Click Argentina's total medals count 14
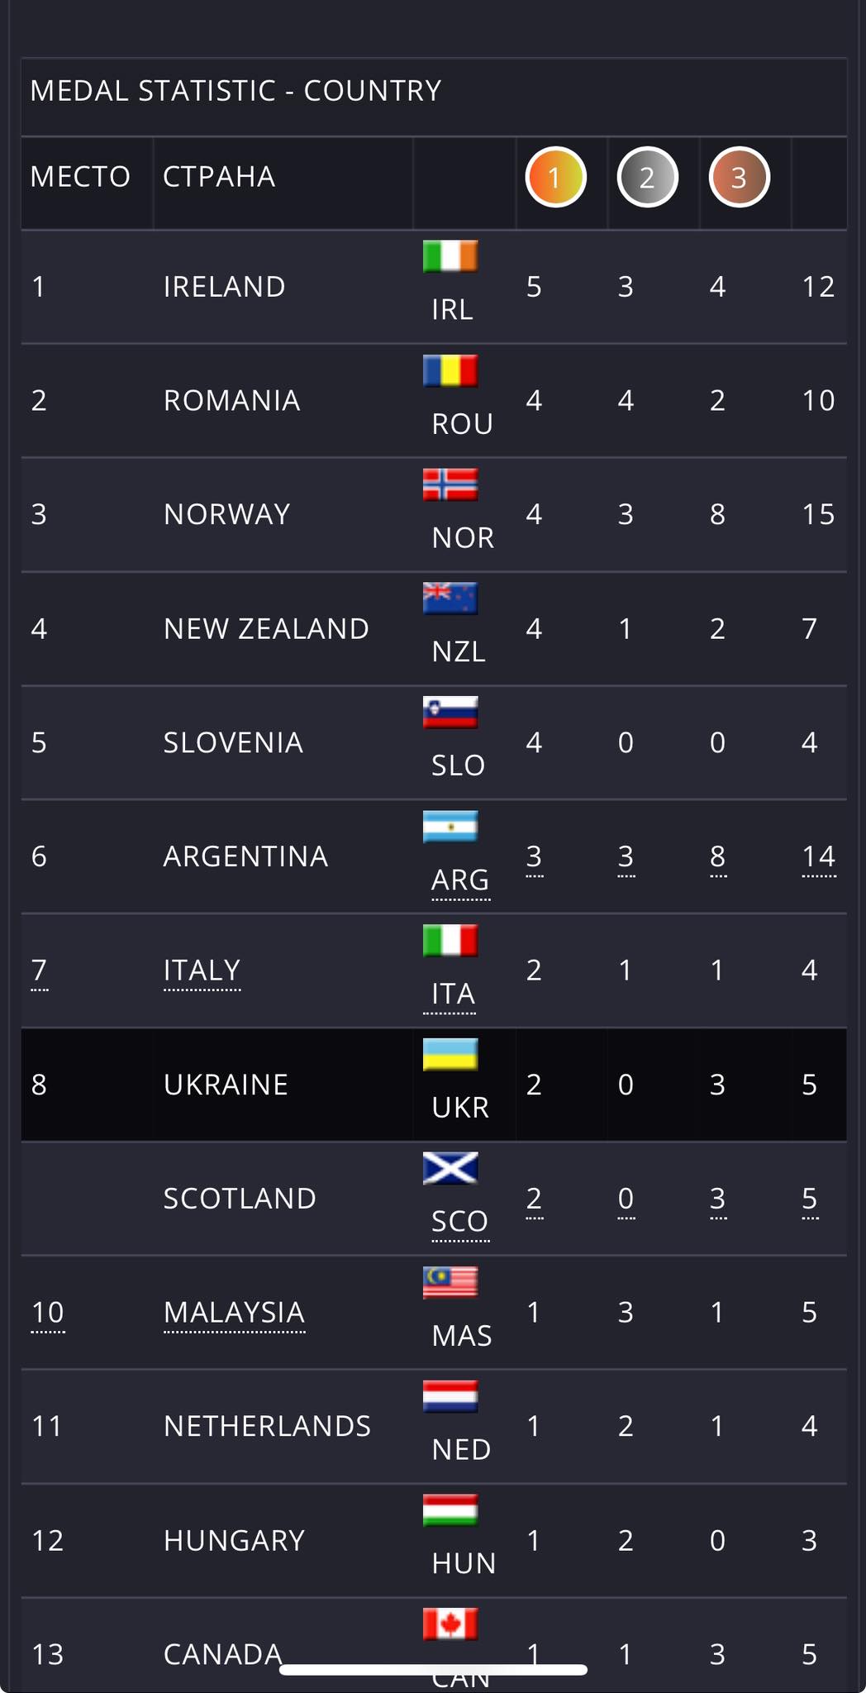This screenshot has width=866, height=1693. 818,856
